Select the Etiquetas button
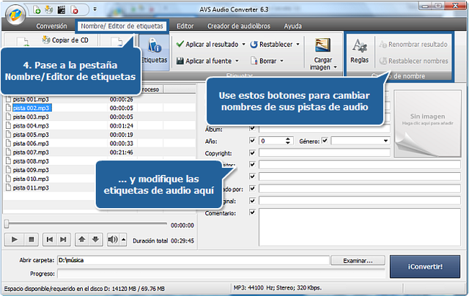The image size is (469, 296). point(155,51)
